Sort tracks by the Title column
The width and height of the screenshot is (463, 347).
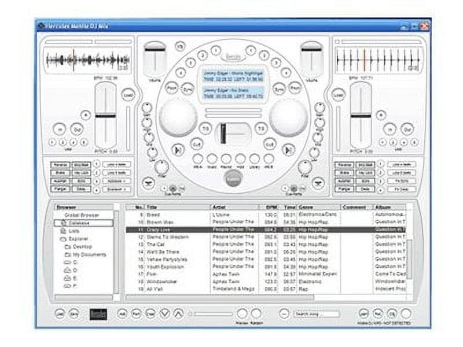click(x=177, y=207)
